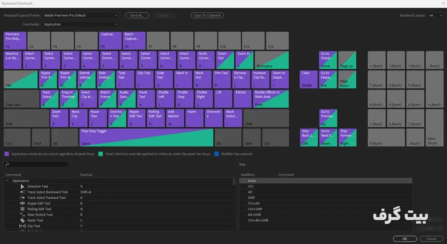Viewport: 447px width, 244px height.
Task: Click the Mark Out O key
Action: pyautogui.click(x=202, y=79)
